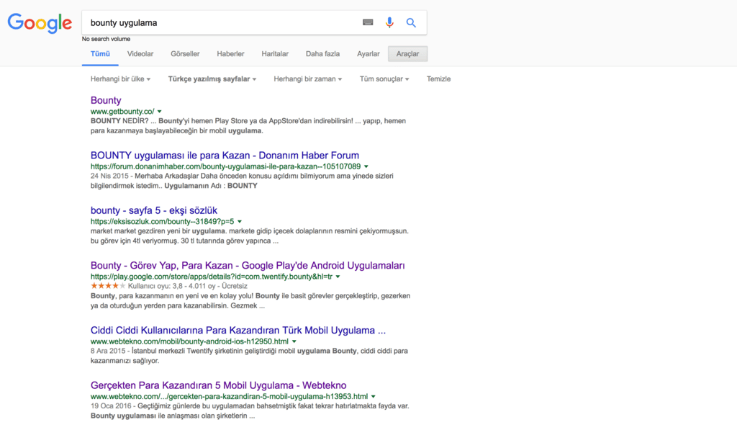Click the star rating of Bounty app
Image resolution: width=737 pixels, height=430 pixels.
coord(108,285)
